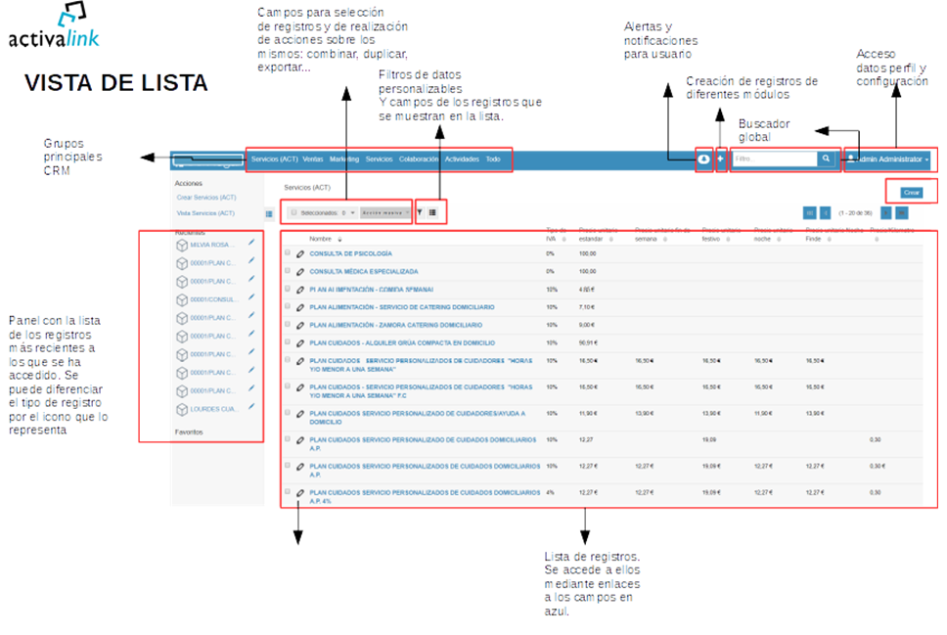The width and height of the screenshot is (947, 635).
Task: Check the COMIDA SEMANAL row checkbox
Action: (x=288, y=289)
